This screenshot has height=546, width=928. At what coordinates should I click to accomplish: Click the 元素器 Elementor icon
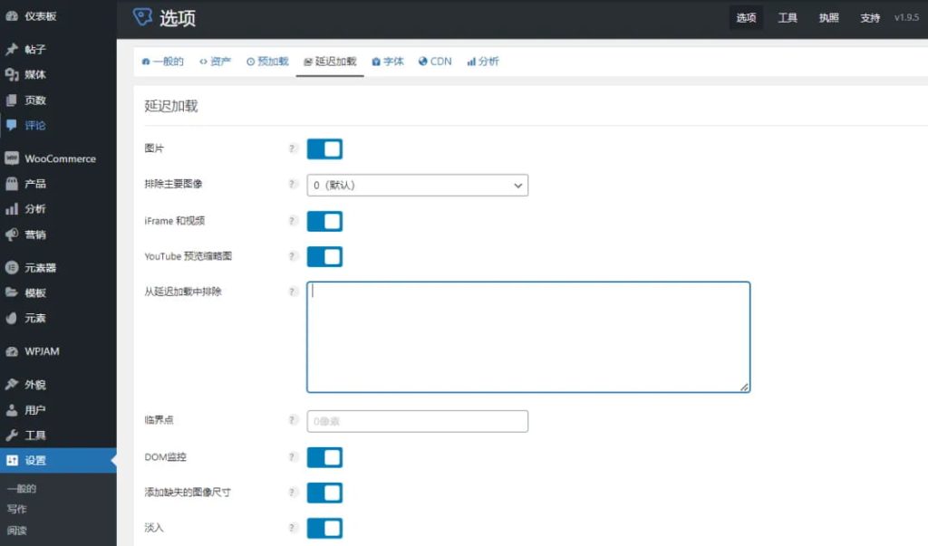(12, 268)
